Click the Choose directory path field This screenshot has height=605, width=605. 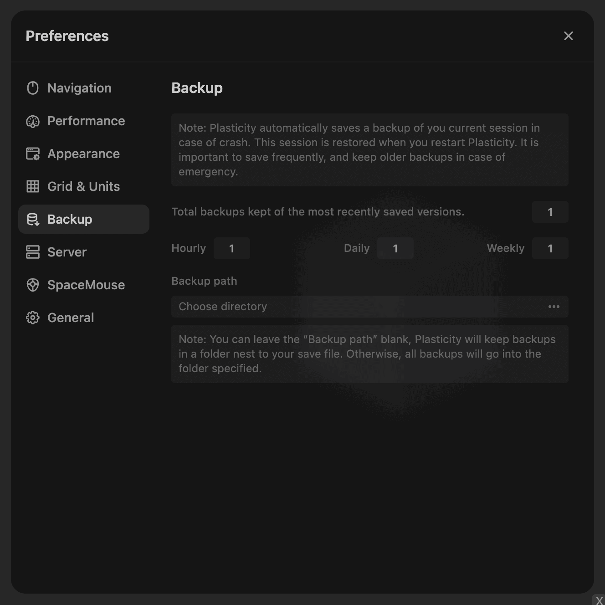click(x=355, y=307)
